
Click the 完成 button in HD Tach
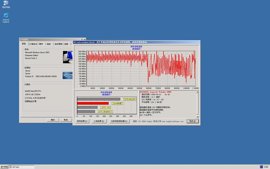(192, 121)
